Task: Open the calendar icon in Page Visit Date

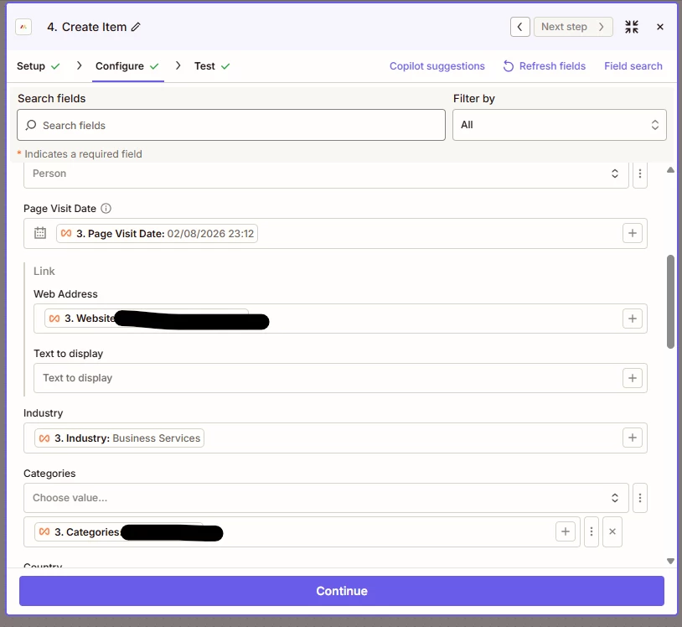Action: pos(40,233)
